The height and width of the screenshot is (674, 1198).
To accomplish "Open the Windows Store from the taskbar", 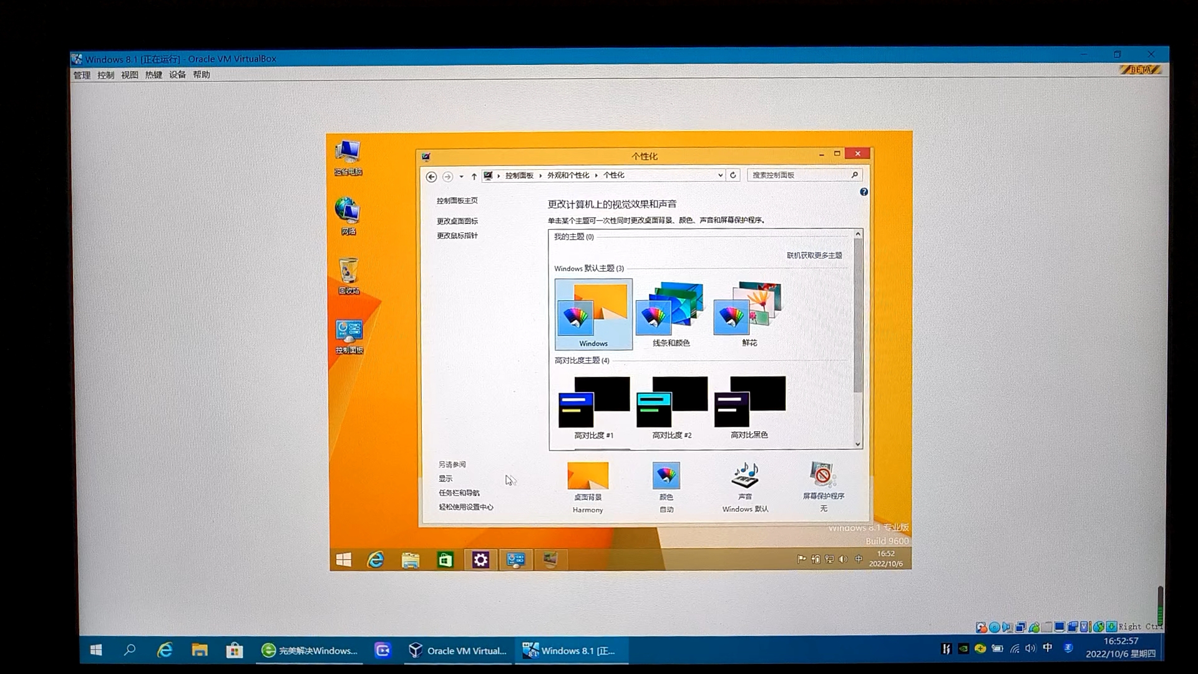I will click(x=445, y=560).
